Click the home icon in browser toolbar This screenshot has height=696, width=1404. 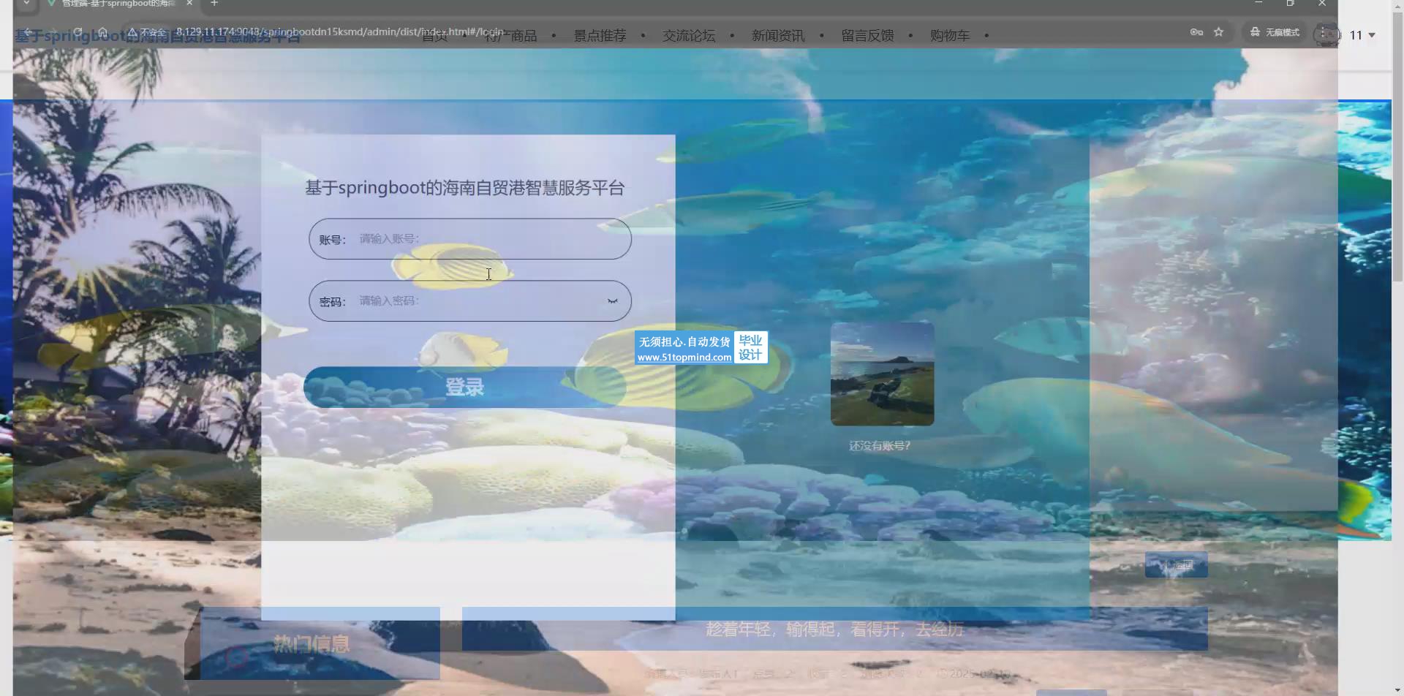[103, 32]
